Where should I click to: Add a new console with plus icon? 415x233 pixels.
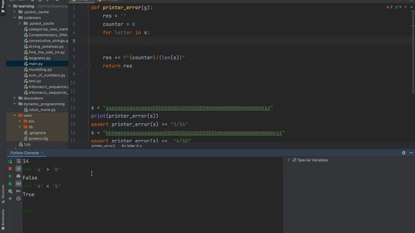pyautogui.click(x=10, y=199)
